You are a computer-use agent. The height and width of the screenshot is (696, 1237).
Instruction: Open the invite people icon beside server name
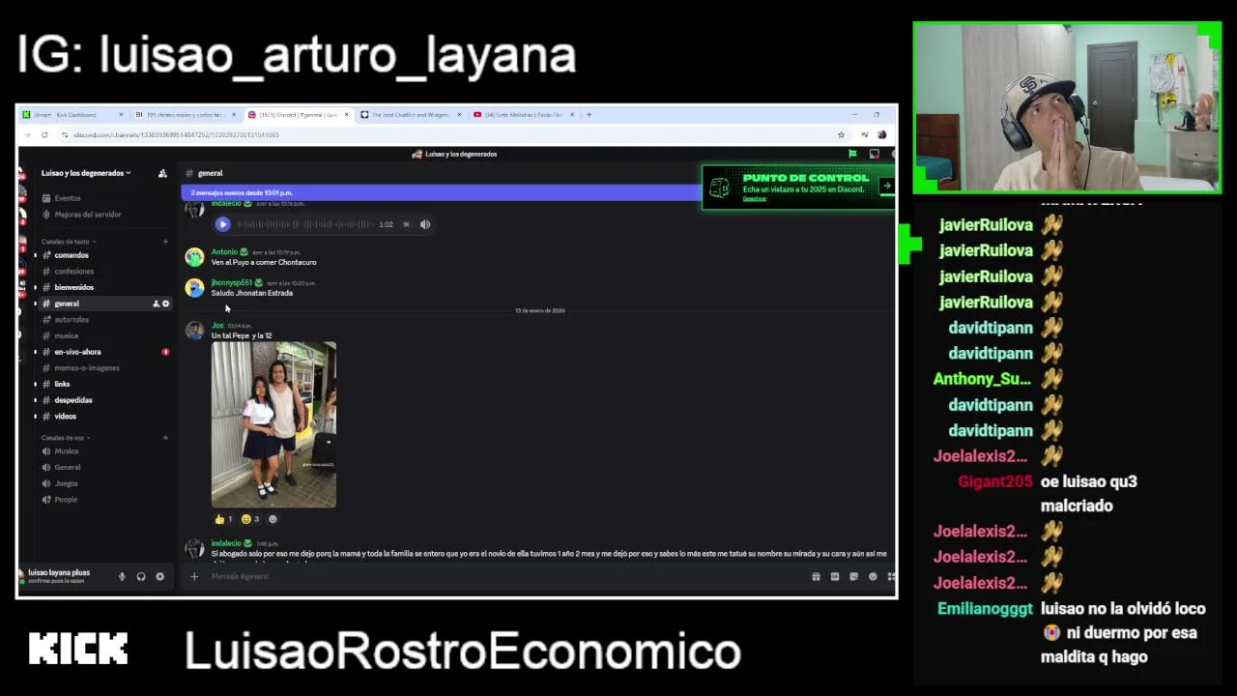pos(162,173)
